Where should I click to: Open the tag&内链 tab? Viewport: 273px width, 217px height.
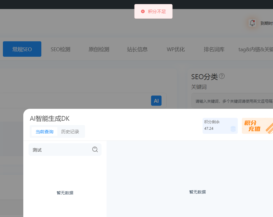click(256, 49)
